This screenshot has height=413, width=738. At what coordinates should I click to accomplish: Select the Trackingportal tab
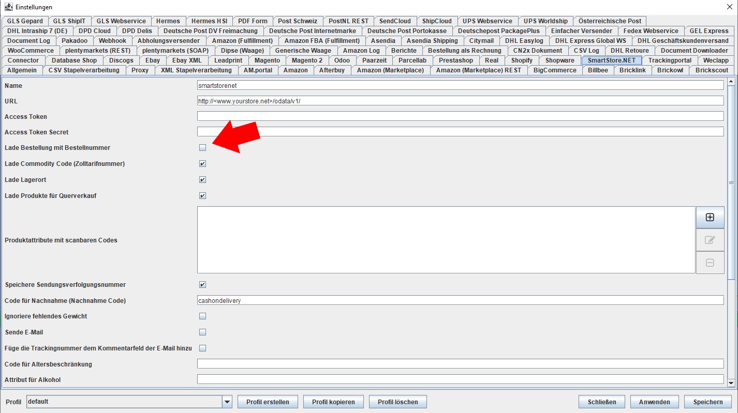pyautogui.click(x=670, y=60)
